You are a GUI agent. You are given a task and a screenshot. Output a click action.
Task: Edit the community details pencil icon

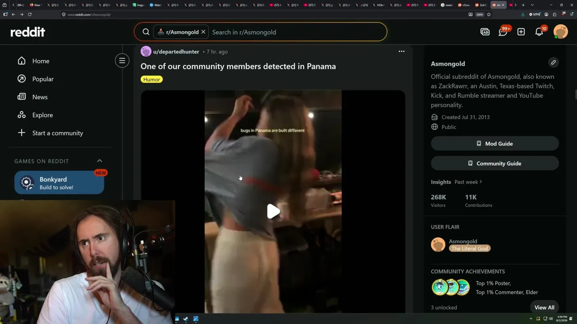tap(554, 63)
